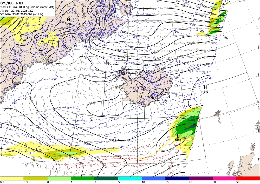Select the dark green 3–5 legend swatch

point(106,178)
